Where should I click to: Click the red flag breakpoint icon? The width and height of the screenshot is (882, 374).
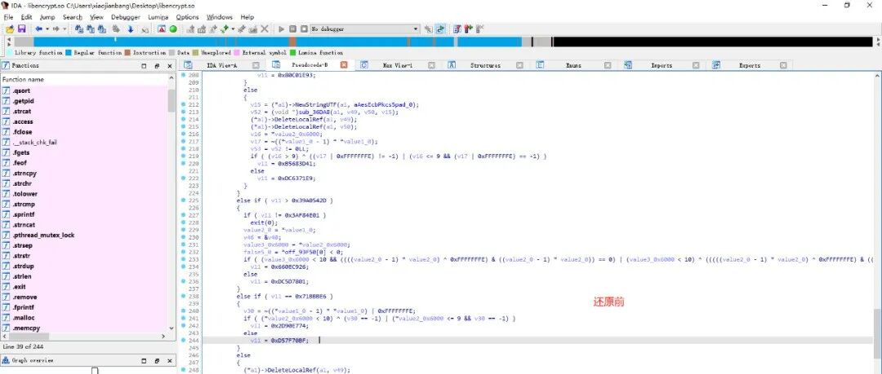click(469, 29)
